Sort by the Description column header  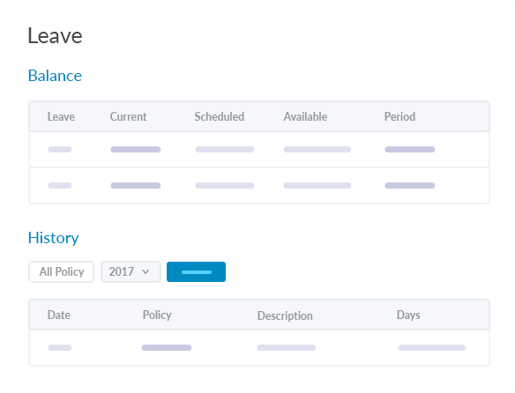pos(285,315)
